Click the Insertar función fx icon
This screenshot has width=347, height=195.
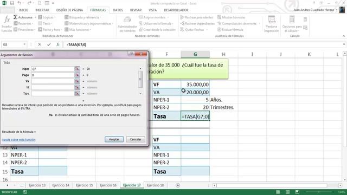click(x=7, y=24)
